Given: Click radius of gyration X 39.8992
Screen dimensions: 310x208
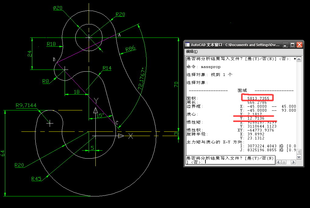Looking at the screenshot, I should click(x=256, y=134).
